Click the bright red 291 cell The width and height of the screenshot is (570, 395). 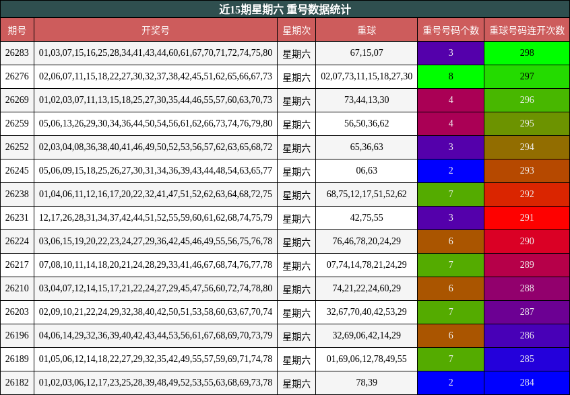(527, 218)
